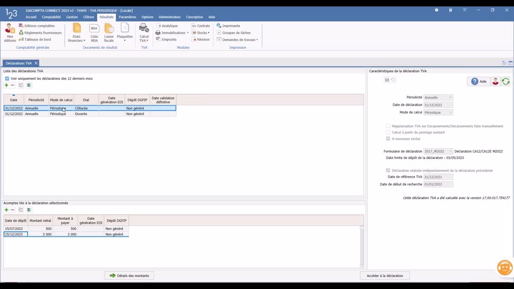Open the Comptabilité menu
Image resolution: width=514 pixels, height=289 pixels.
tap(51, 17)
